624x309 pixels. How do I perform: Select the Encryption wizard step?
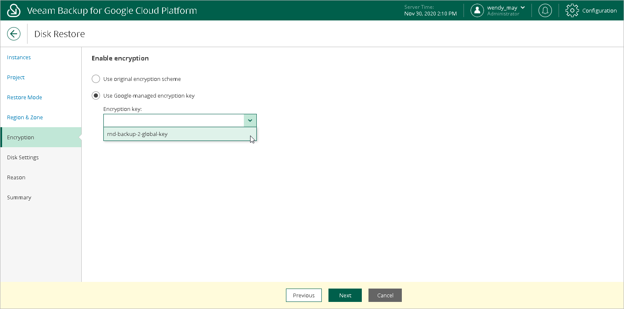pos(41,137)
